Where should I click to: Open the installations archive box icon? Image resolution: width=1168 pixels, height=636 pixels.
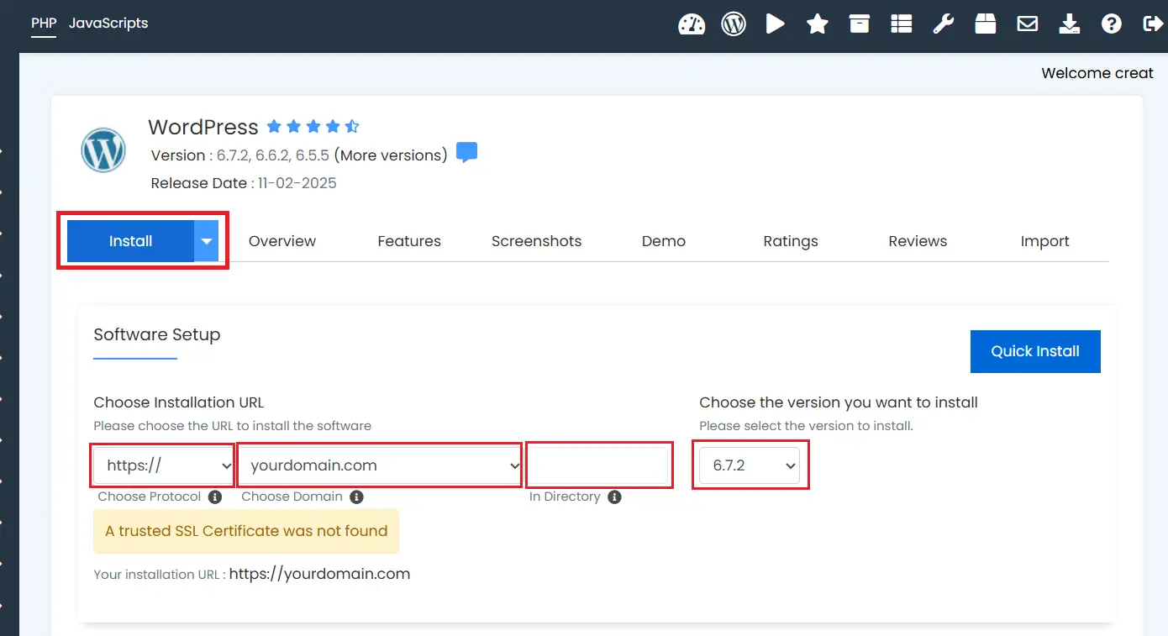859,24
